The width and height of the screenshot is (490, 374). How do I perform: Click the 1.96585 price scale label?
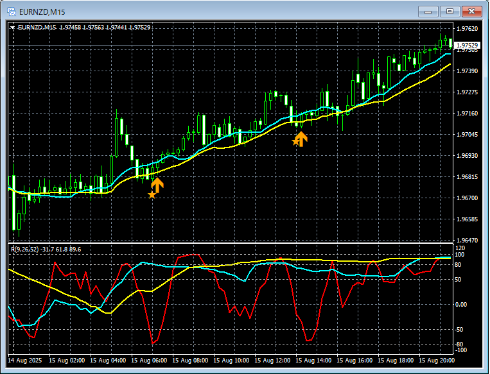(x=467, y=219)
